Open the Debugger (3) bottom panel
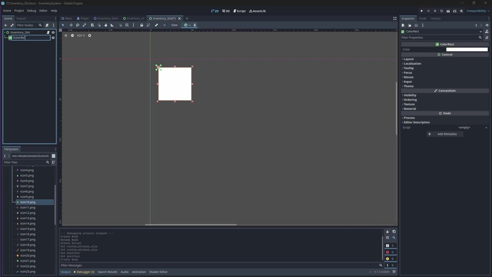 tap(84, 272)
